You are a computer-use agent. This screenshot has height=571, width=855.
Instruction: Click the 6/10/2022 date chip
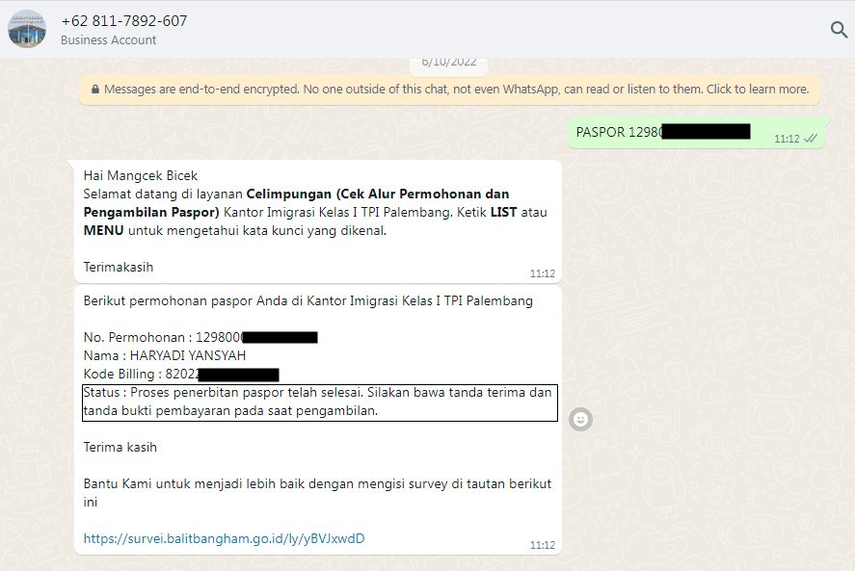coord(449,63)
